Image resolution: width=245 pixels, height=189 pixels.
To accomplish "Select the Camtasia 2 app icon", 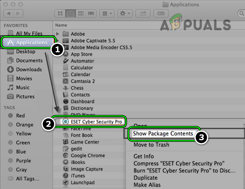I will pyautogui.click(x=66, y=81).
